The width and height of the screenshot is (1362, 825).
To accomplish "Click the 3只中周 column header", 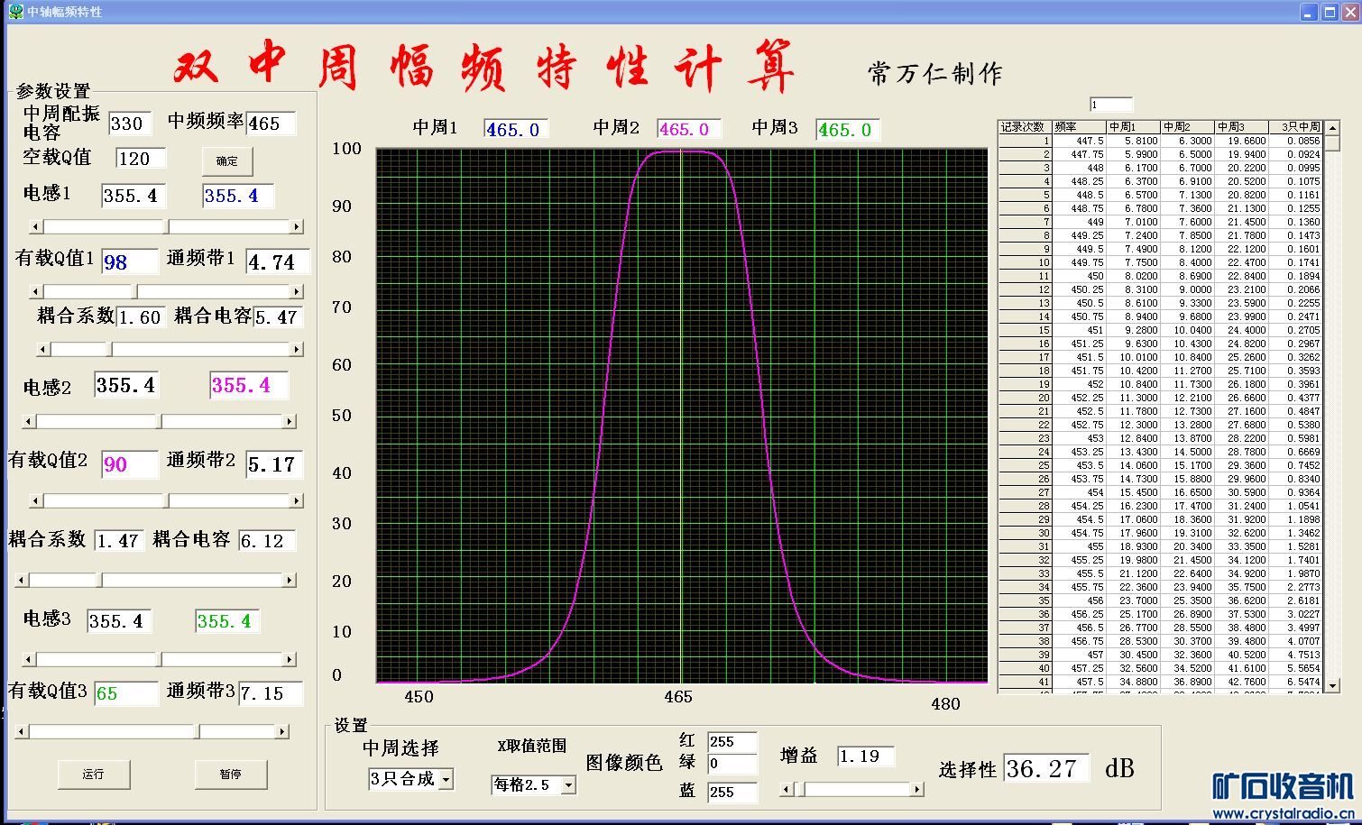I will [1296, 127].
